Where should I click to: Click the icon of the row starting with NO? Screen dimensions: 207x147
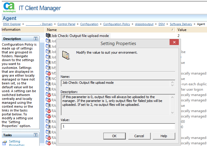[x=48, y=79]
